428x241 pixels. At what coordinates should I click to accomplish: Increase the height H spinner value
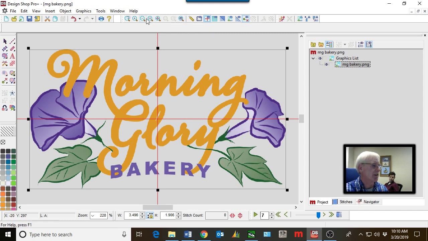click(x=178, y=214)
